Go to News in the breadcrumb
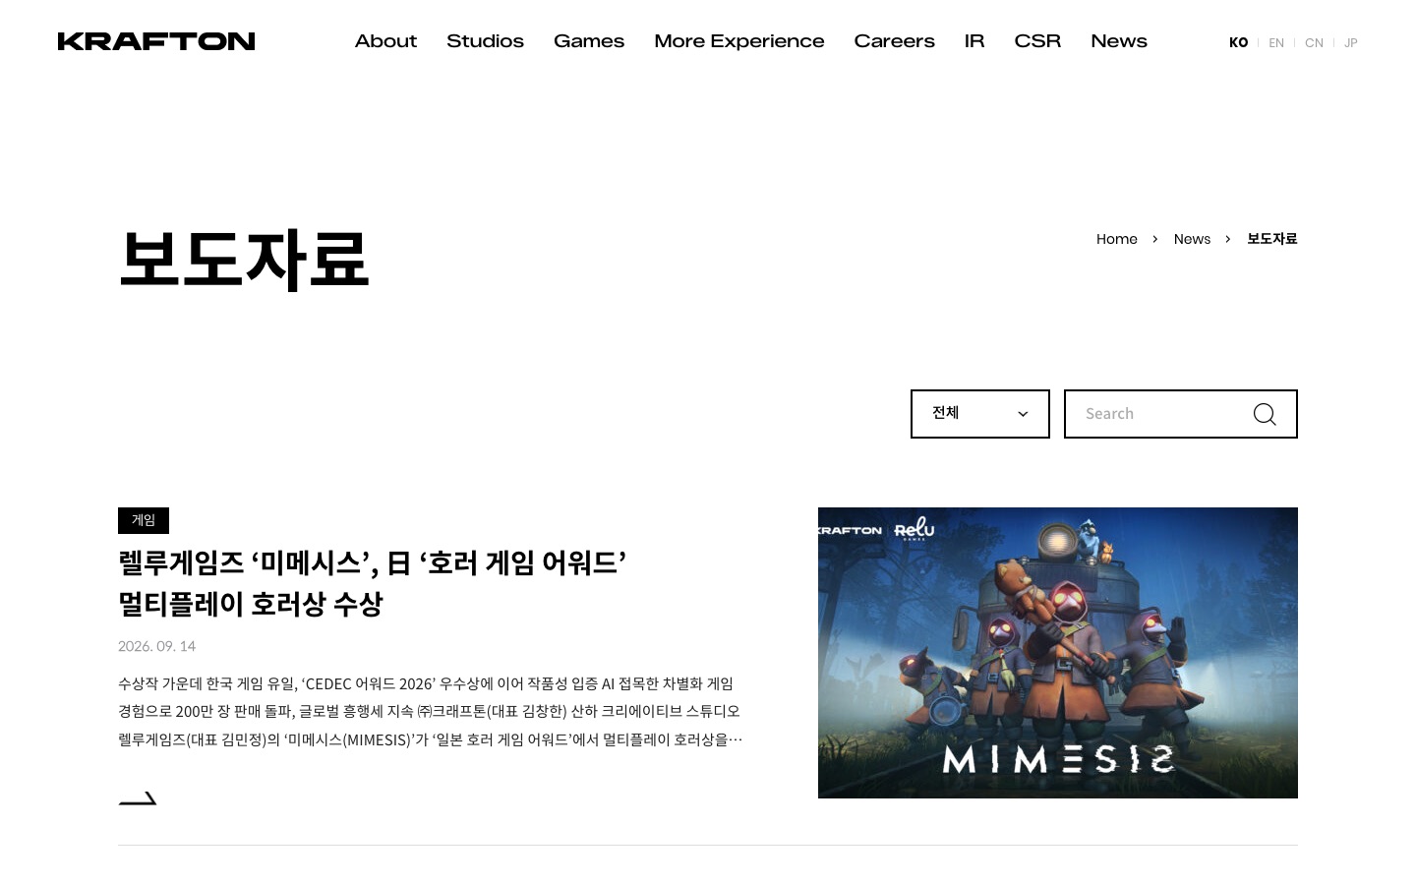The width and height of the screenshot is (1416, 885). (1192, 239)
